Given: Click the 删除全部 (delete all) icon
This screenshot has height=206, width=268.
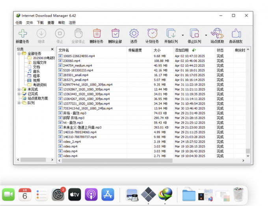Looking at the screenshot, I should point(115,33).
